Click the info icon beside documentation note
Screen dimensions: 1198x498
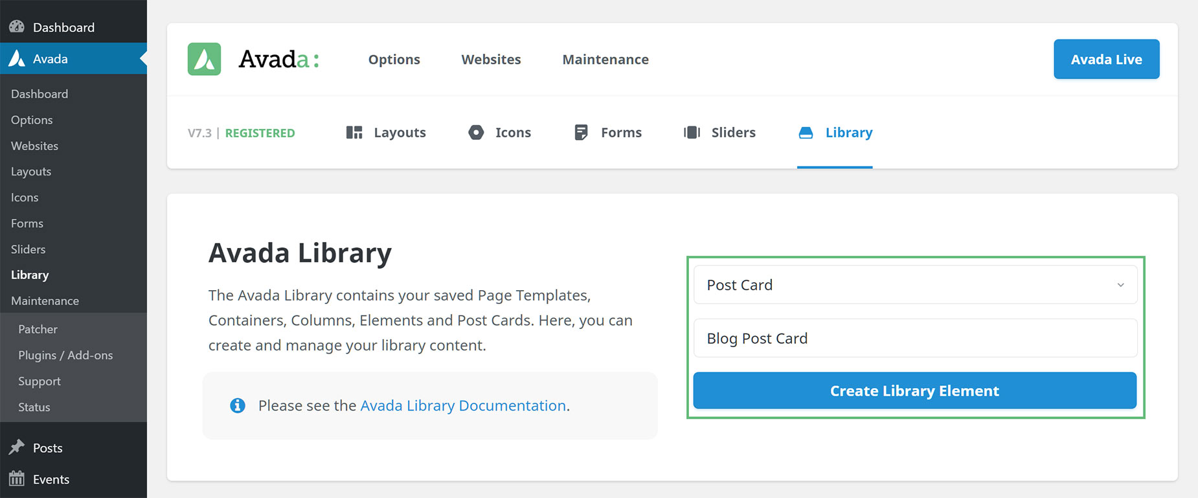(238, 405)
